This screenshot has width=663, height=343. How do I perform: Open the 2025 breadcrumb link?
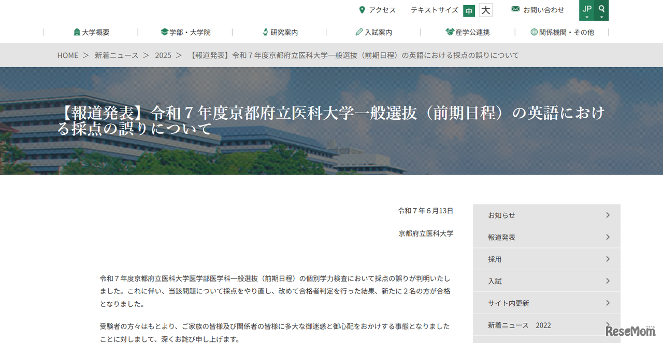click(x=163, y=55)
